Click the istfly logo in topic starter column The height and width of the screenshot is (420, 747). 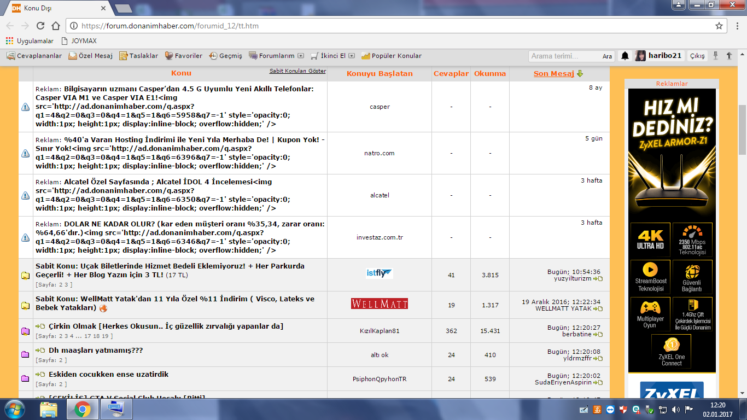380,273
